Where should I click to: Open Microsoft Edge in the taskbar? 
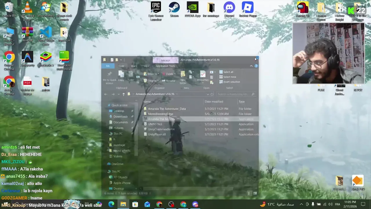pyautogui.click(x=111, y=204)
